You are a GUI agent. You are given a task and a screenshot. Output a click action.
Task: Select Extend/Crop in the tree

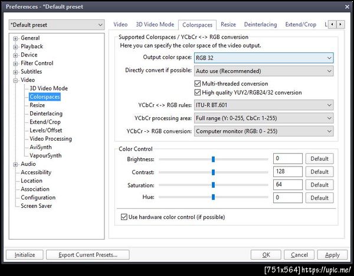(45, 122)
